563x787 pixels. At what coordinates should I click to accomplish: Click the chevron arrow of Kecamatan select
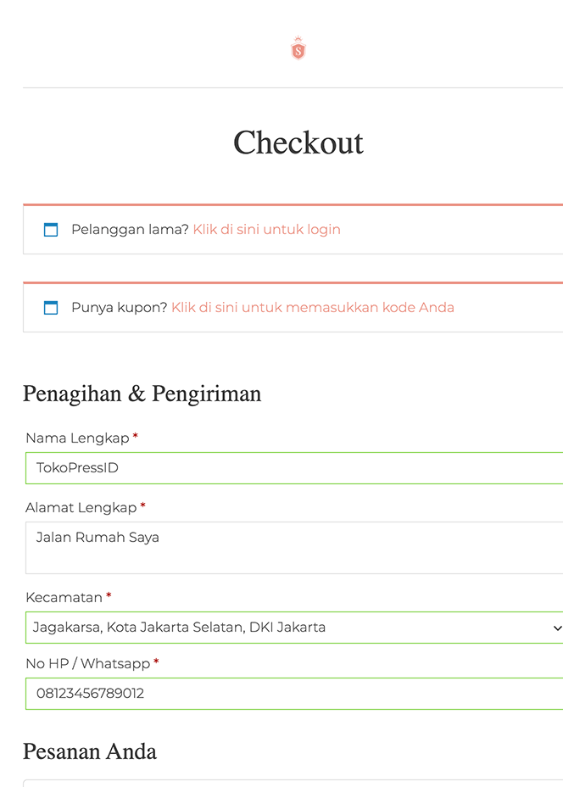pyautogui.click(x=557, y=628)
